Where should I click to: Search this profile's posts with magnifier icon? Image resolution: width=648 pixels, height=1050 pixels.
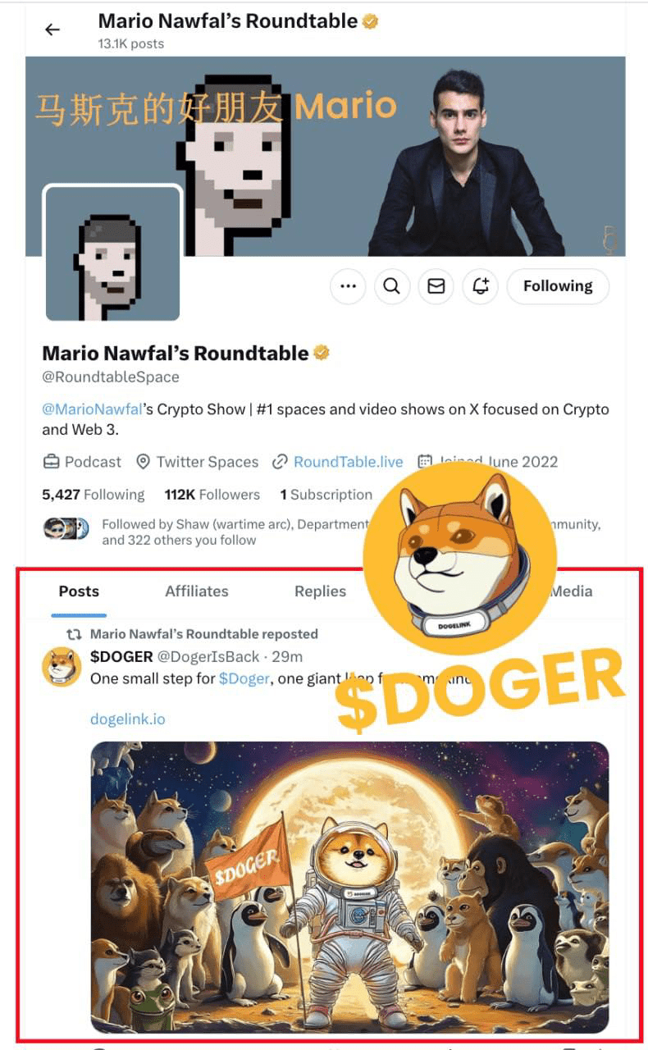pyautogui.click(x=392, y=286)
